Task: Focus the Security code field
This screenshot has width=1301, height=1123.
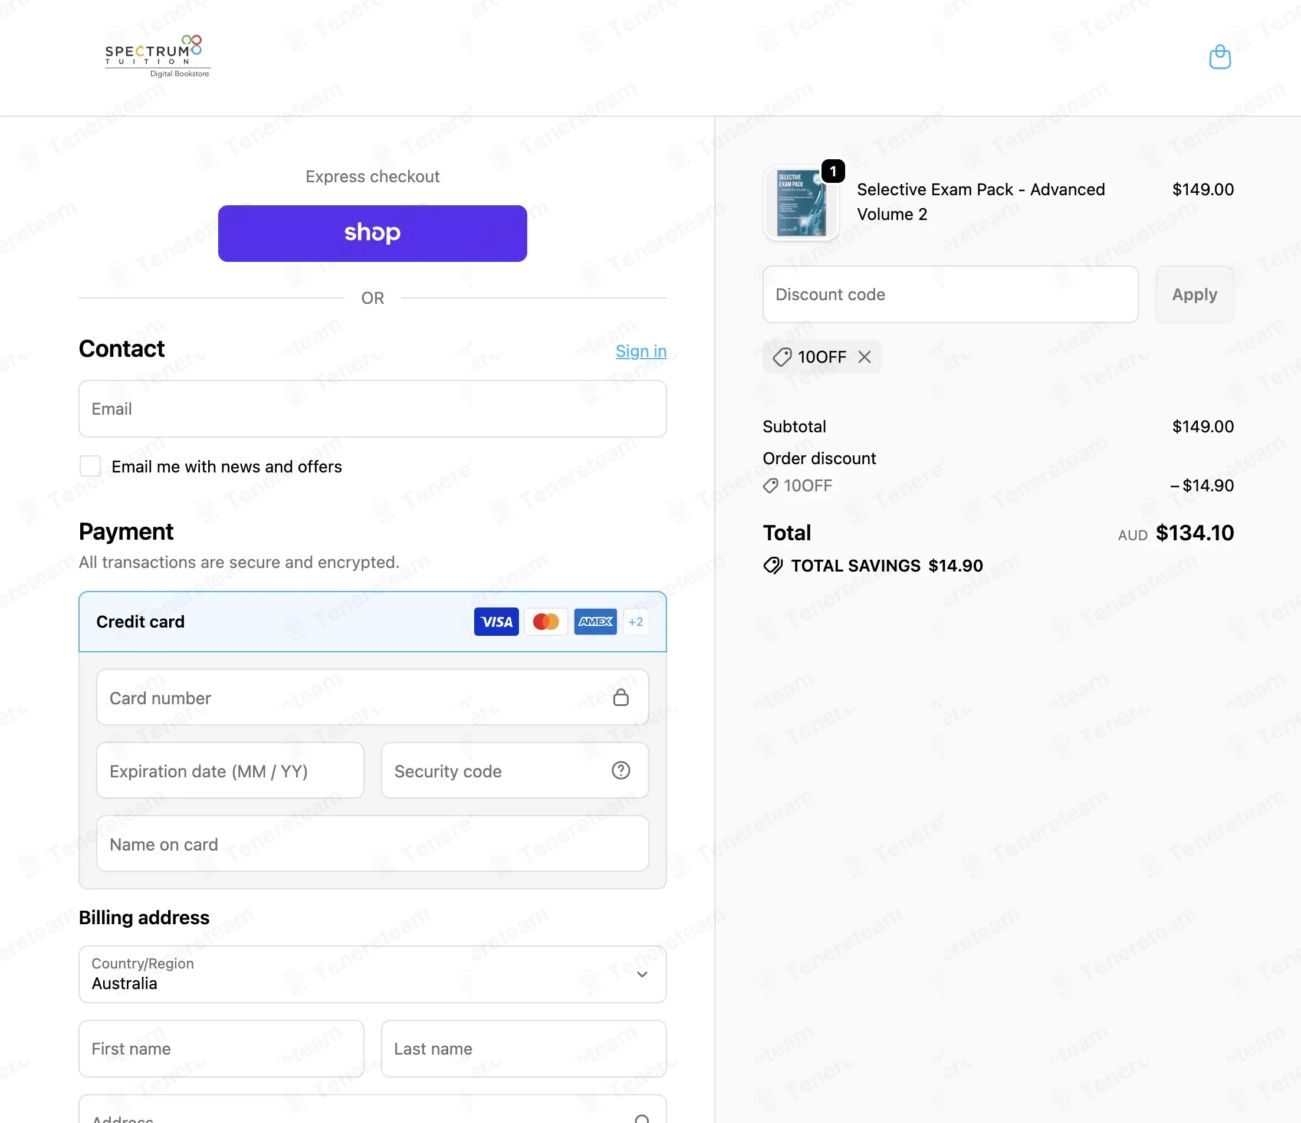Action: pyautogui.click(x=515, y=770)
